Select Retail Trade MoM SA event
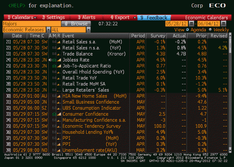234x167 pixels. 84,84
